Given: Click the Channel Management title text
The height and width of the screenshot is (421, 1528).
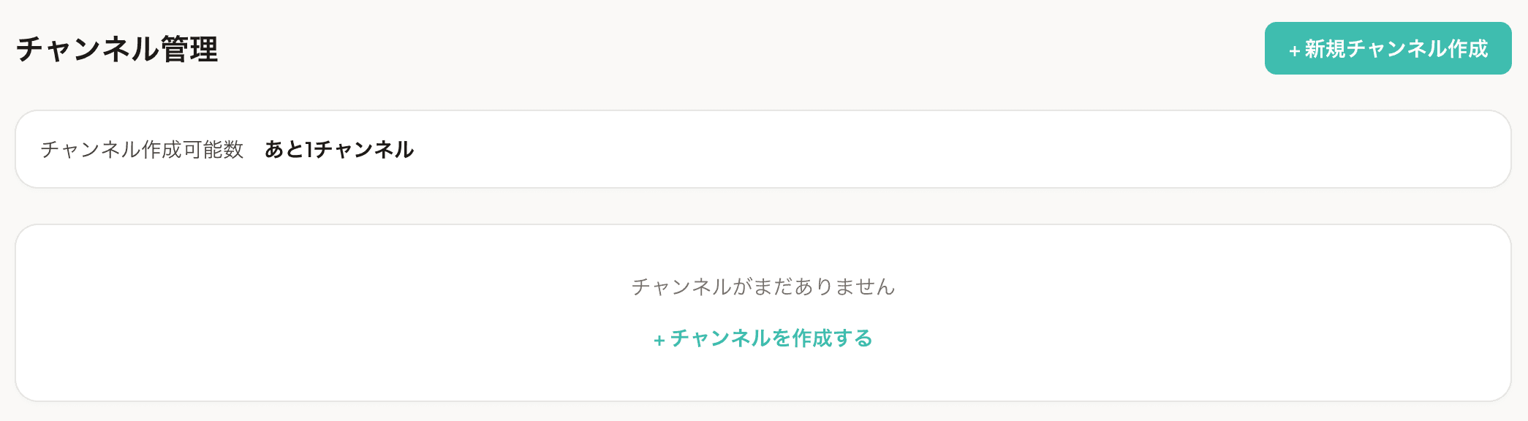Looking at the screenshot, I should pos(117,49).
